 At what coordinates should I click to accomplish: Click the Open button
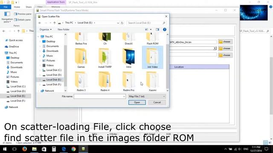coord(137,102)
